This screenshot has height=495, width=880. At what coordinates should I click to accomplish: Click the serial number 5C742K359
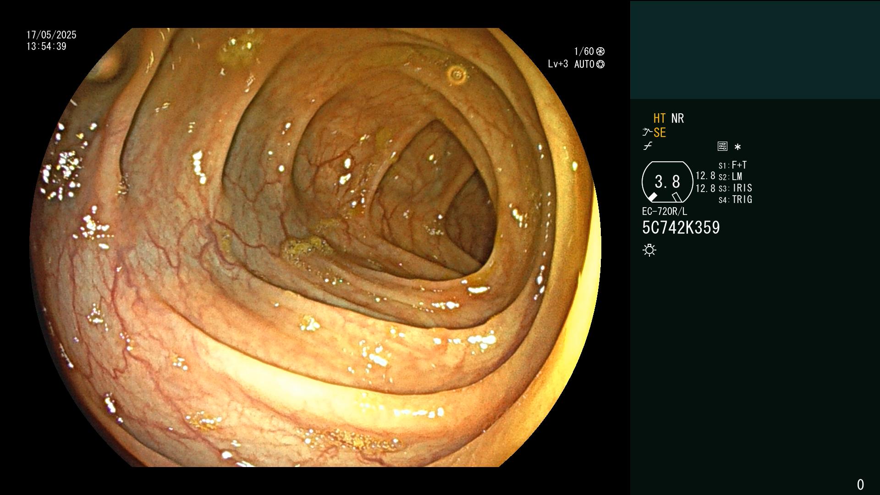click(681, 227)
